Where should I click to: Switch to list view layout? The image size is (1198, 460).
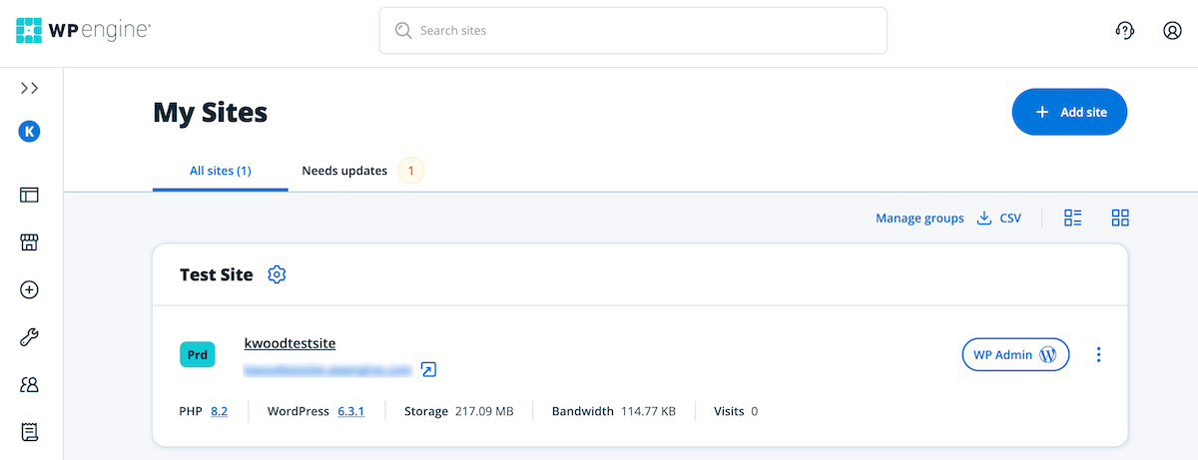1073,218
